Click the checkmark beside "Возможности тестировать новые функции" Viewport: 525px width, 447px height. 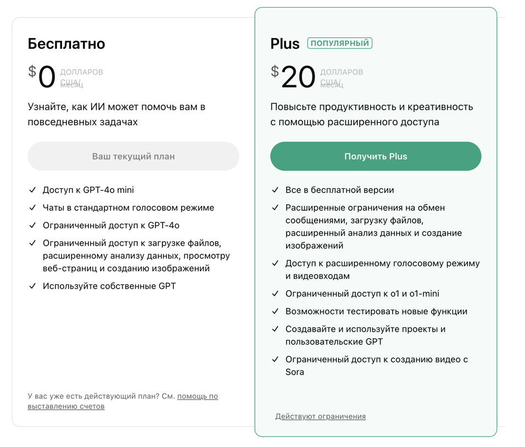(x=275, y=311)
